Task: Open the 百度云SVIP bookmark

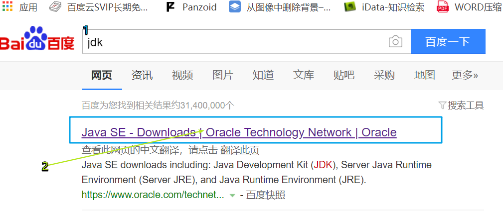Action: click(99, 7)
